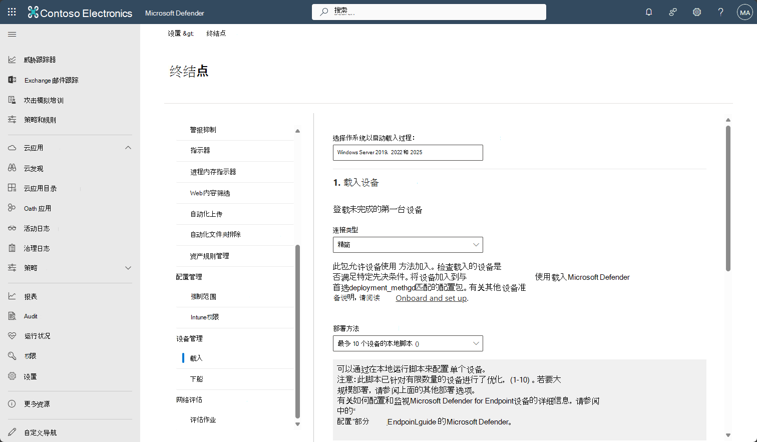
Task: Select the Exchange 邮件跟踪 icon
Action: pos(12,80)
